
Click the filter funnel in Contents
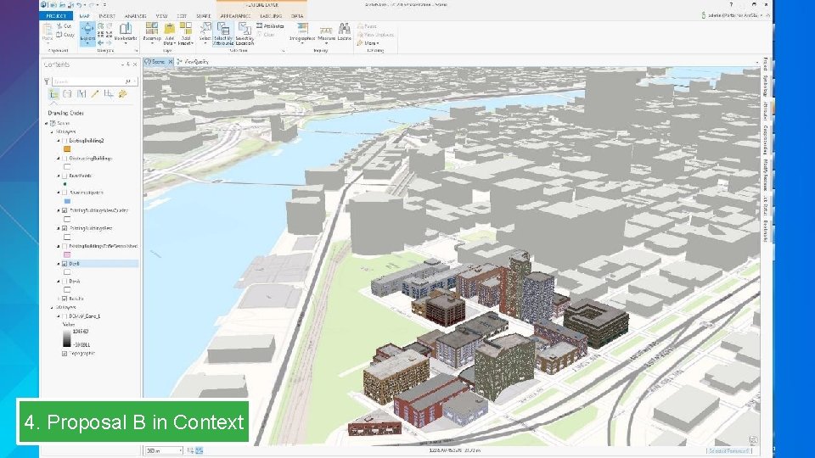click(47, 81)
